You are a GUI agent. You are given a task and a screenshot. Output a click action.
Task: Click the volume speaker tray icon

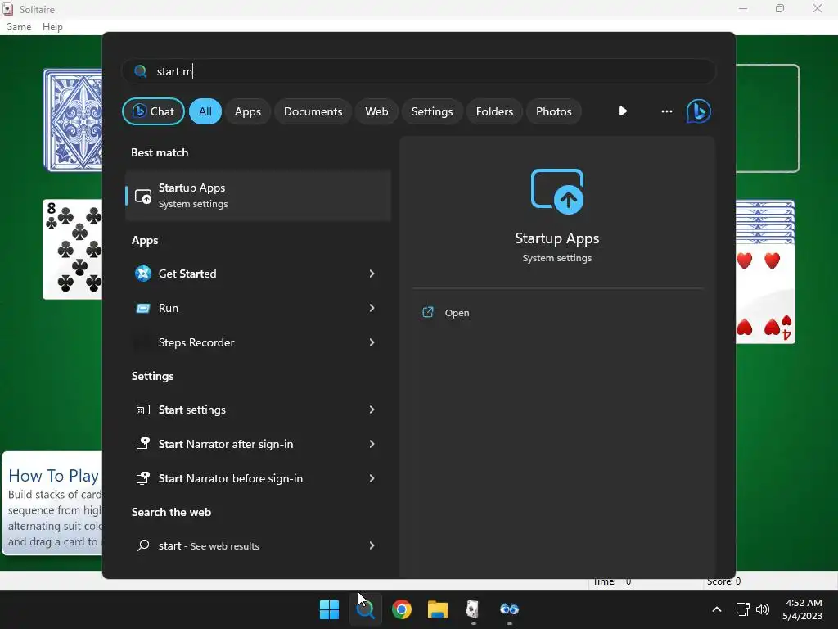[763, 609]
